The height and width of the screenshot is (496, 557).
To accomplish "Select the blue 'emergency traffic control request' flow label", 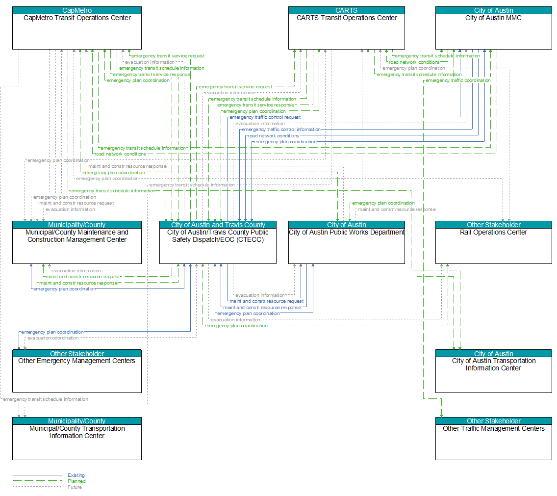I will tap(265, 117).
